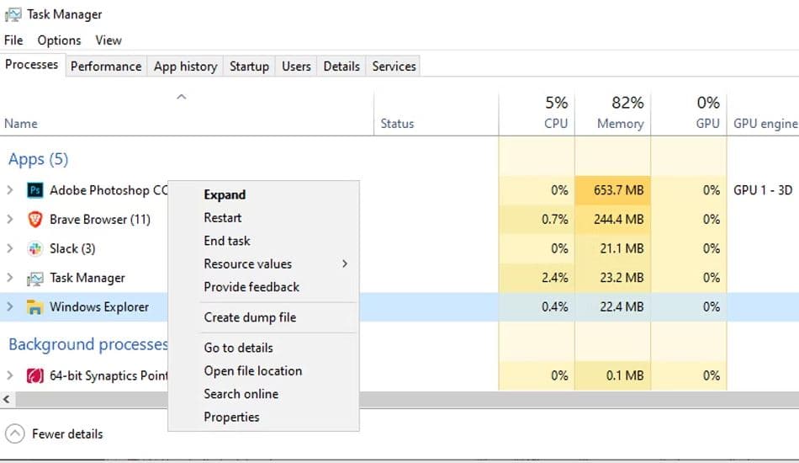Open the Options menu
Viewport: 799px width, 463px height.
[59, 40]
